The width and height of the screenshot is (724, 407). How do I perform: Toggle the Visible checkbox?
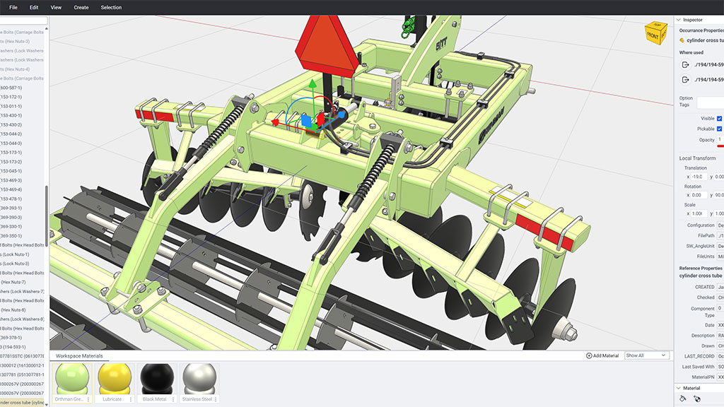click(719, 119)
